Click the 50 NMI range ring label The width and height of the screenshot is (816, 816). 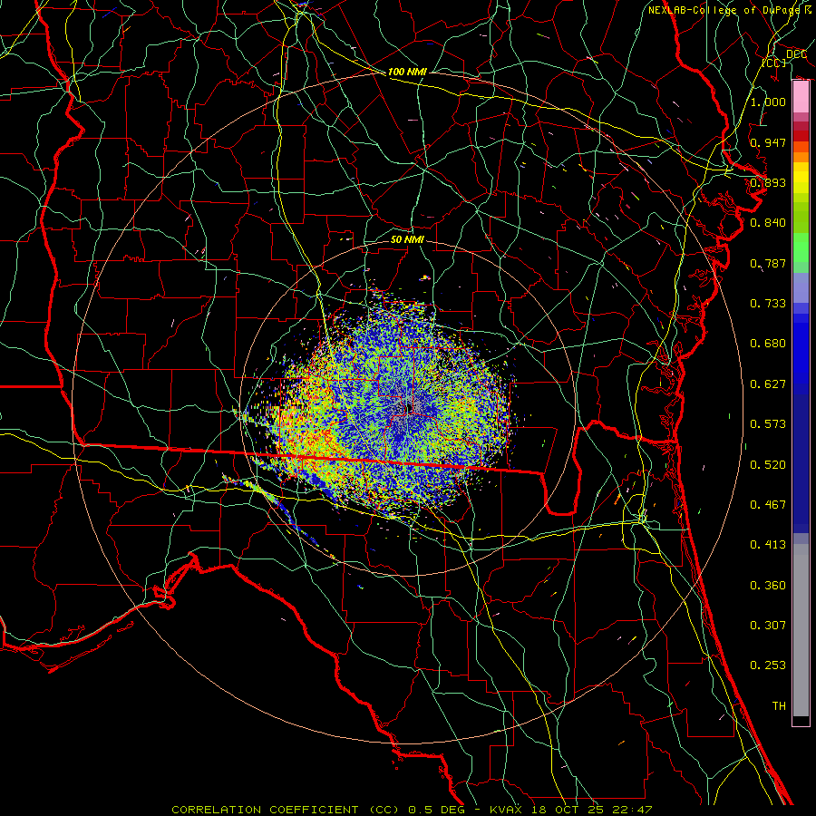tap(407, 239)
